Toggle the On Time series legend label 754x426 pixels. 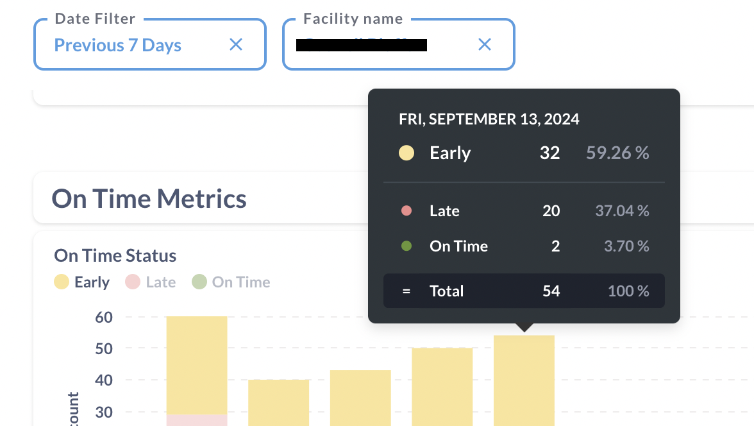click(x=241, y=282)
